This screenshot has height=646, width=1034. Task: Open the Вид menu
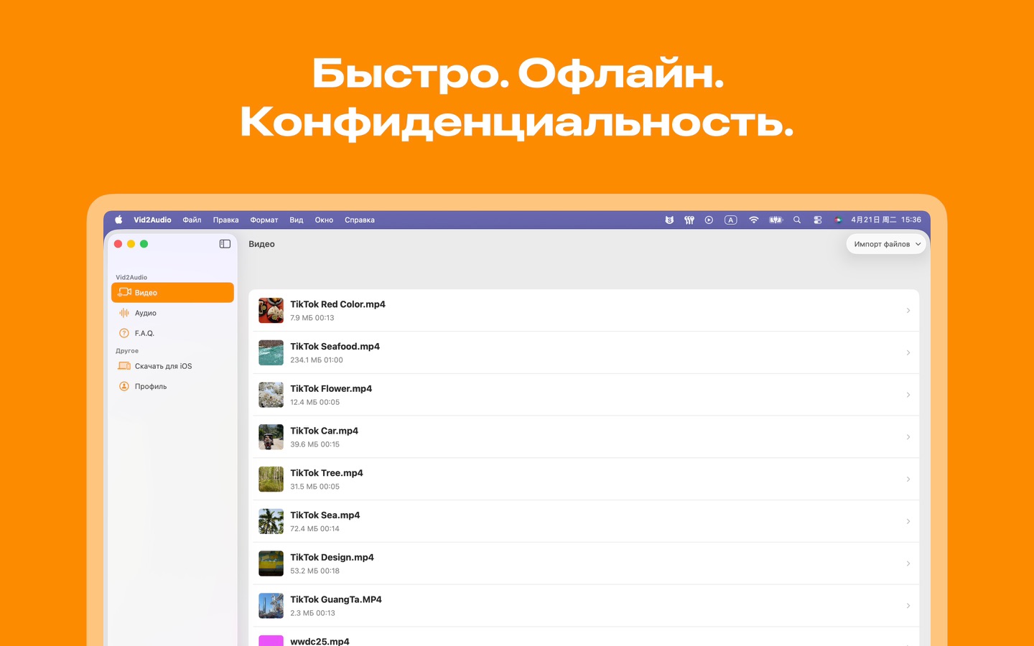(297, 220)
